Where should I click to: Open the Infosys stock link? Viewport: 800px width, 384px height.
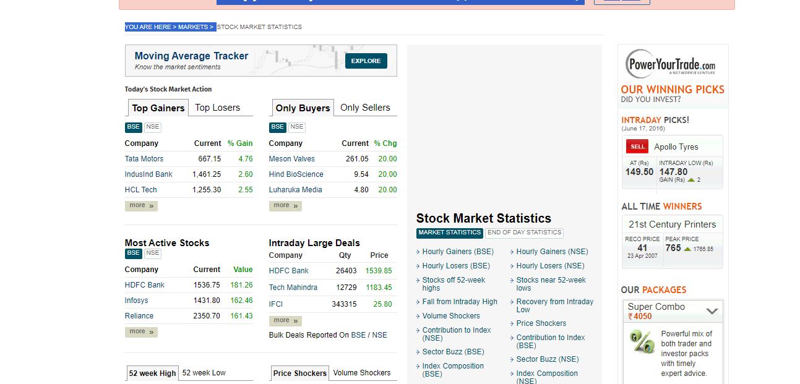pos(137,301)
